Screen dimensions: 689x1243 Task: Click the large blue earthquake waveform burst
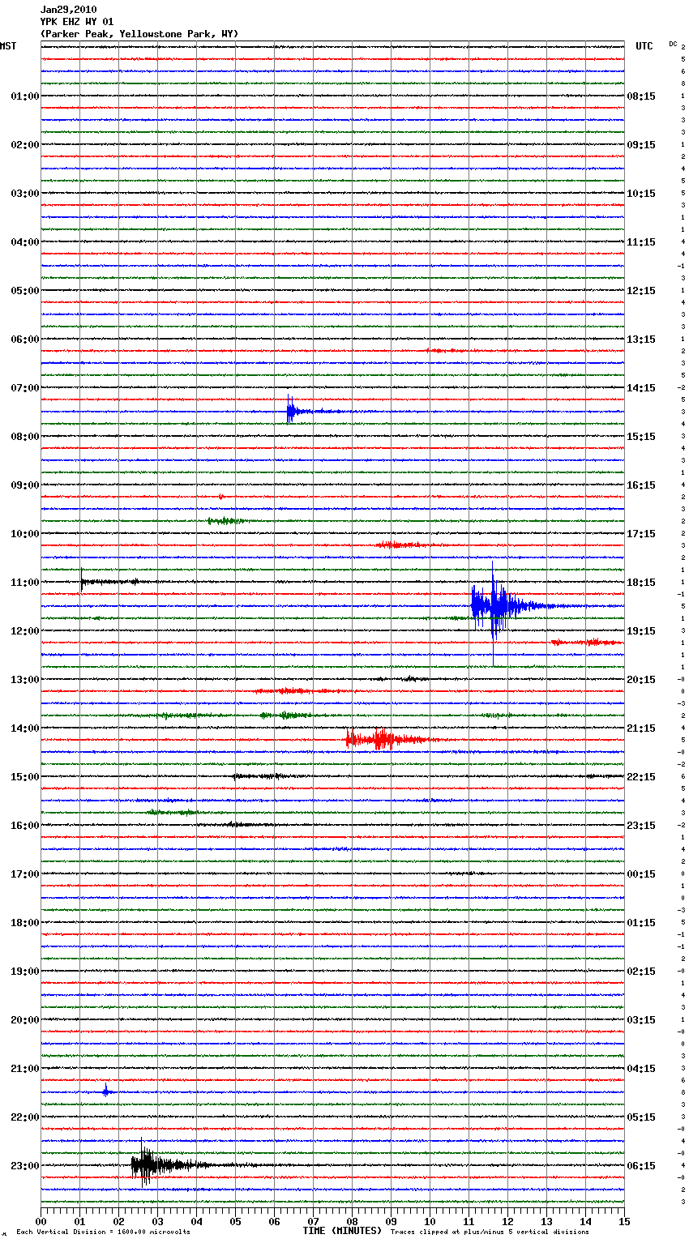[x=494, y=605]
